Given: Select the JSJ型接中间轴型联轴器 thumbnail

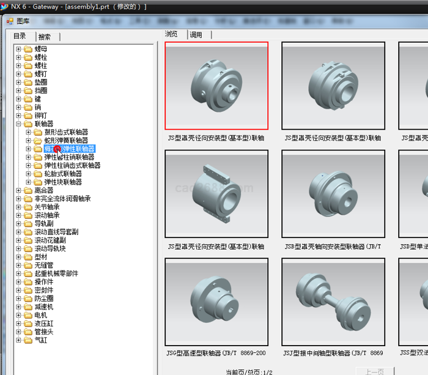Looking at the screenshot, I should [333, 302].
